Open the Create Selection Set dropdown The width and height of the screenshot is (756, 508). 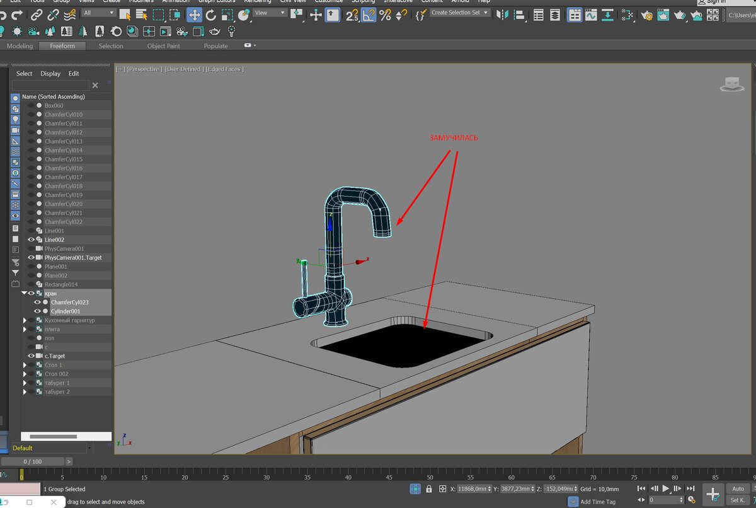pyautogui.click(x=460, y=13)
